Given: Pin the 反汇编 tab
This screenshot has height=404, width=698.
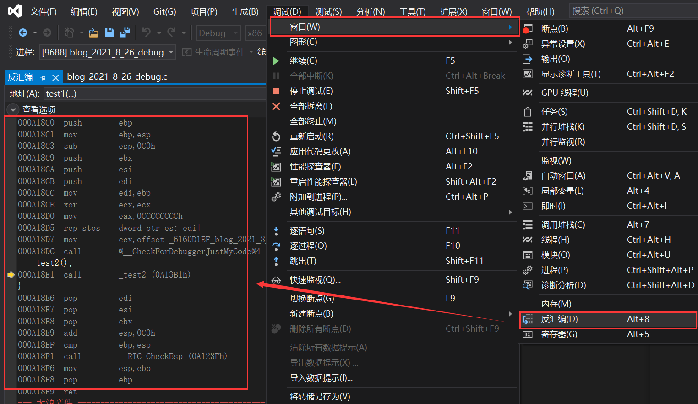Looking at the screenshot, I should (43, 77).
